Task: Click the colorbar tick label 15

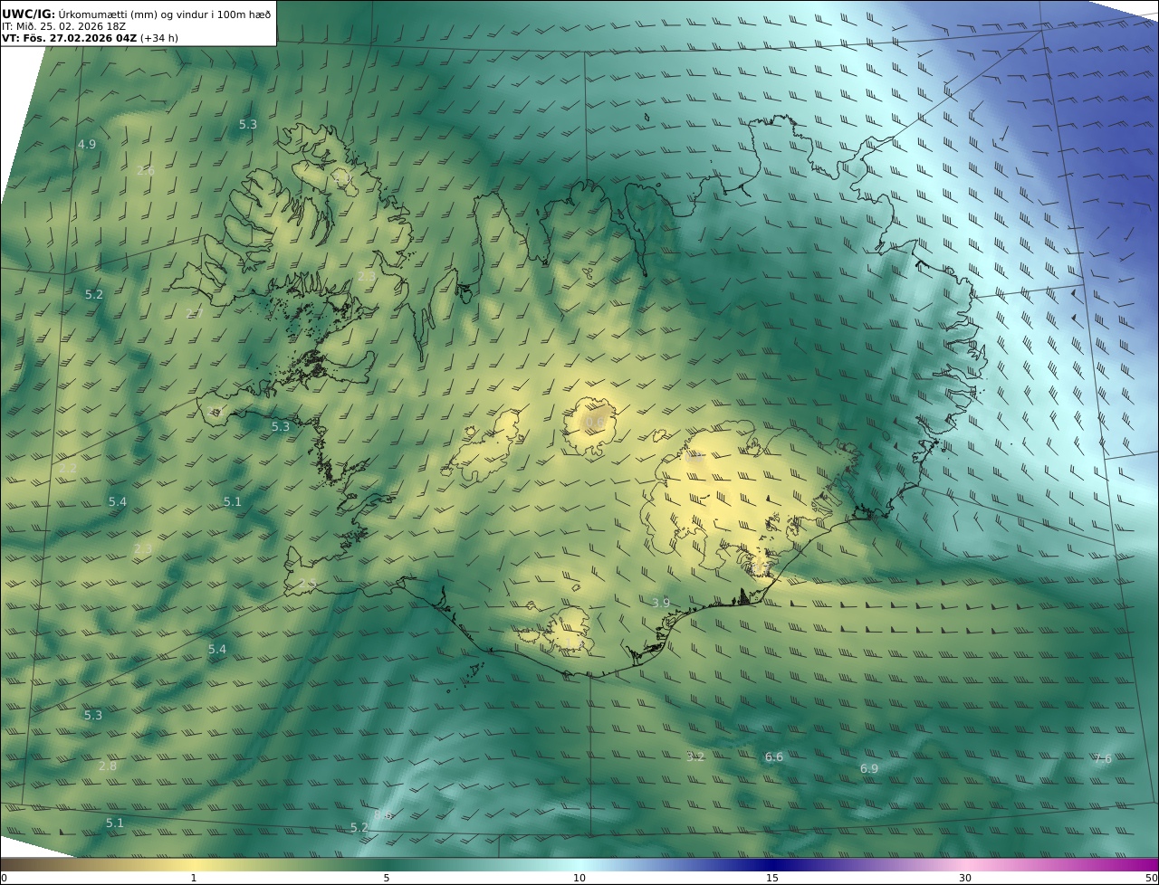Action: click(772, 878)
